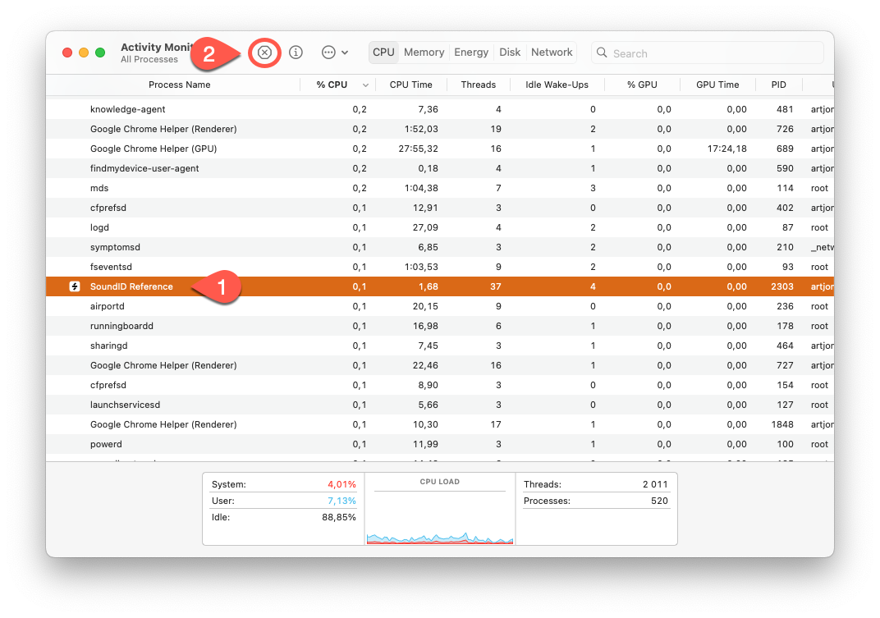Click the Stop process (X) toolbar button
Viewport: 880px width, 618px height.
pyautogui.click(x=264, y=53)
